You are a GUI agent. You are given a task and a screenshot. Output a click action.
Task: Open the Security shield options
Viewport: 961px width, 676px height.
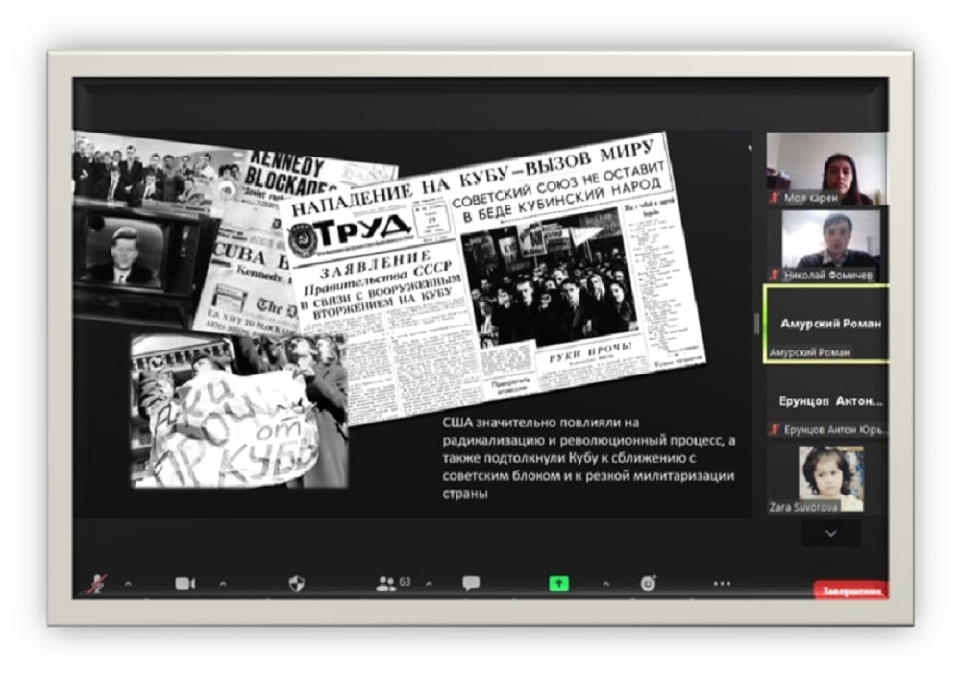296,583
